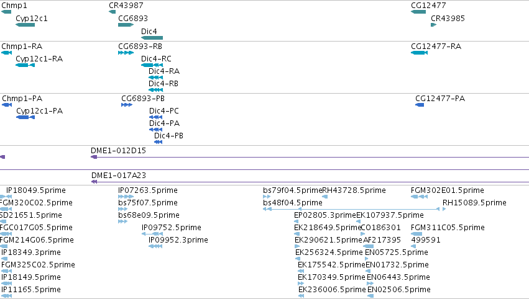Image resolution: width=529 pixels, height=299 pixels.
Task: Select the CG6893-RB transcript glyph
Action: tap(126, 53)
